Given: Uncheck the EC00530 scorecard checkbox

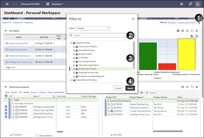Looking at the screenshot, I should [x=6, y=113].
